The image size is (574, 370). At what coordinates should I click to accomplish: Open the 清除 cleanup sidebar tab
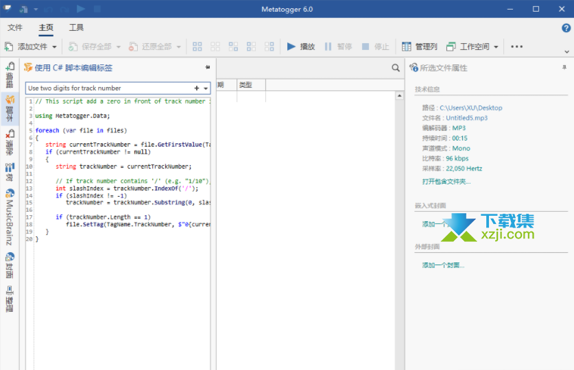pos(10,143)
